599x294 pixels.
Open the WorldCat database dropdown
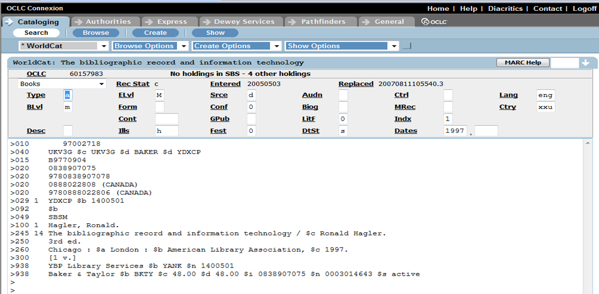(104, 46)
